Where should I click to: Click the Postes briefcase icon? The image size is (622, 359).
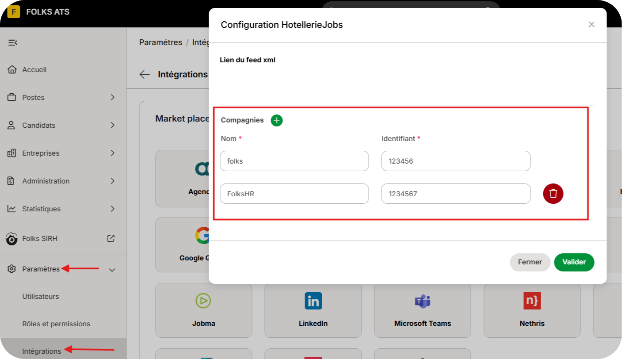pyautogui.click(x=12, y=97)
